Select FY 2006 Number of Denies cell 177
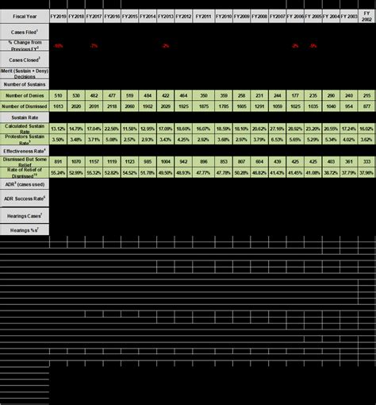Viewport: 376px width, 405px height. [295, 95]
